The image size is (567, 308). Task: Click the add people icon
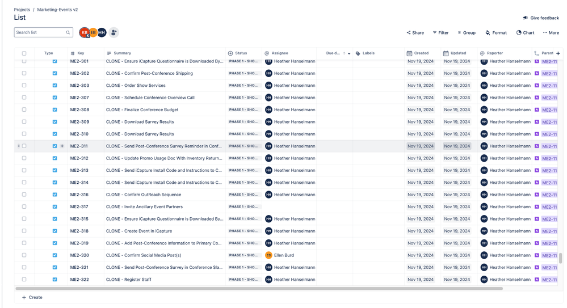pos(114,32)
